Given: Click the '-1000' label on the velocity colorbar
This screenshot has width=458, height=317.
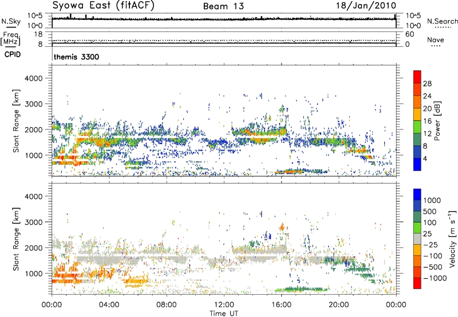Looking at the screenshot, I should point(435,278).
